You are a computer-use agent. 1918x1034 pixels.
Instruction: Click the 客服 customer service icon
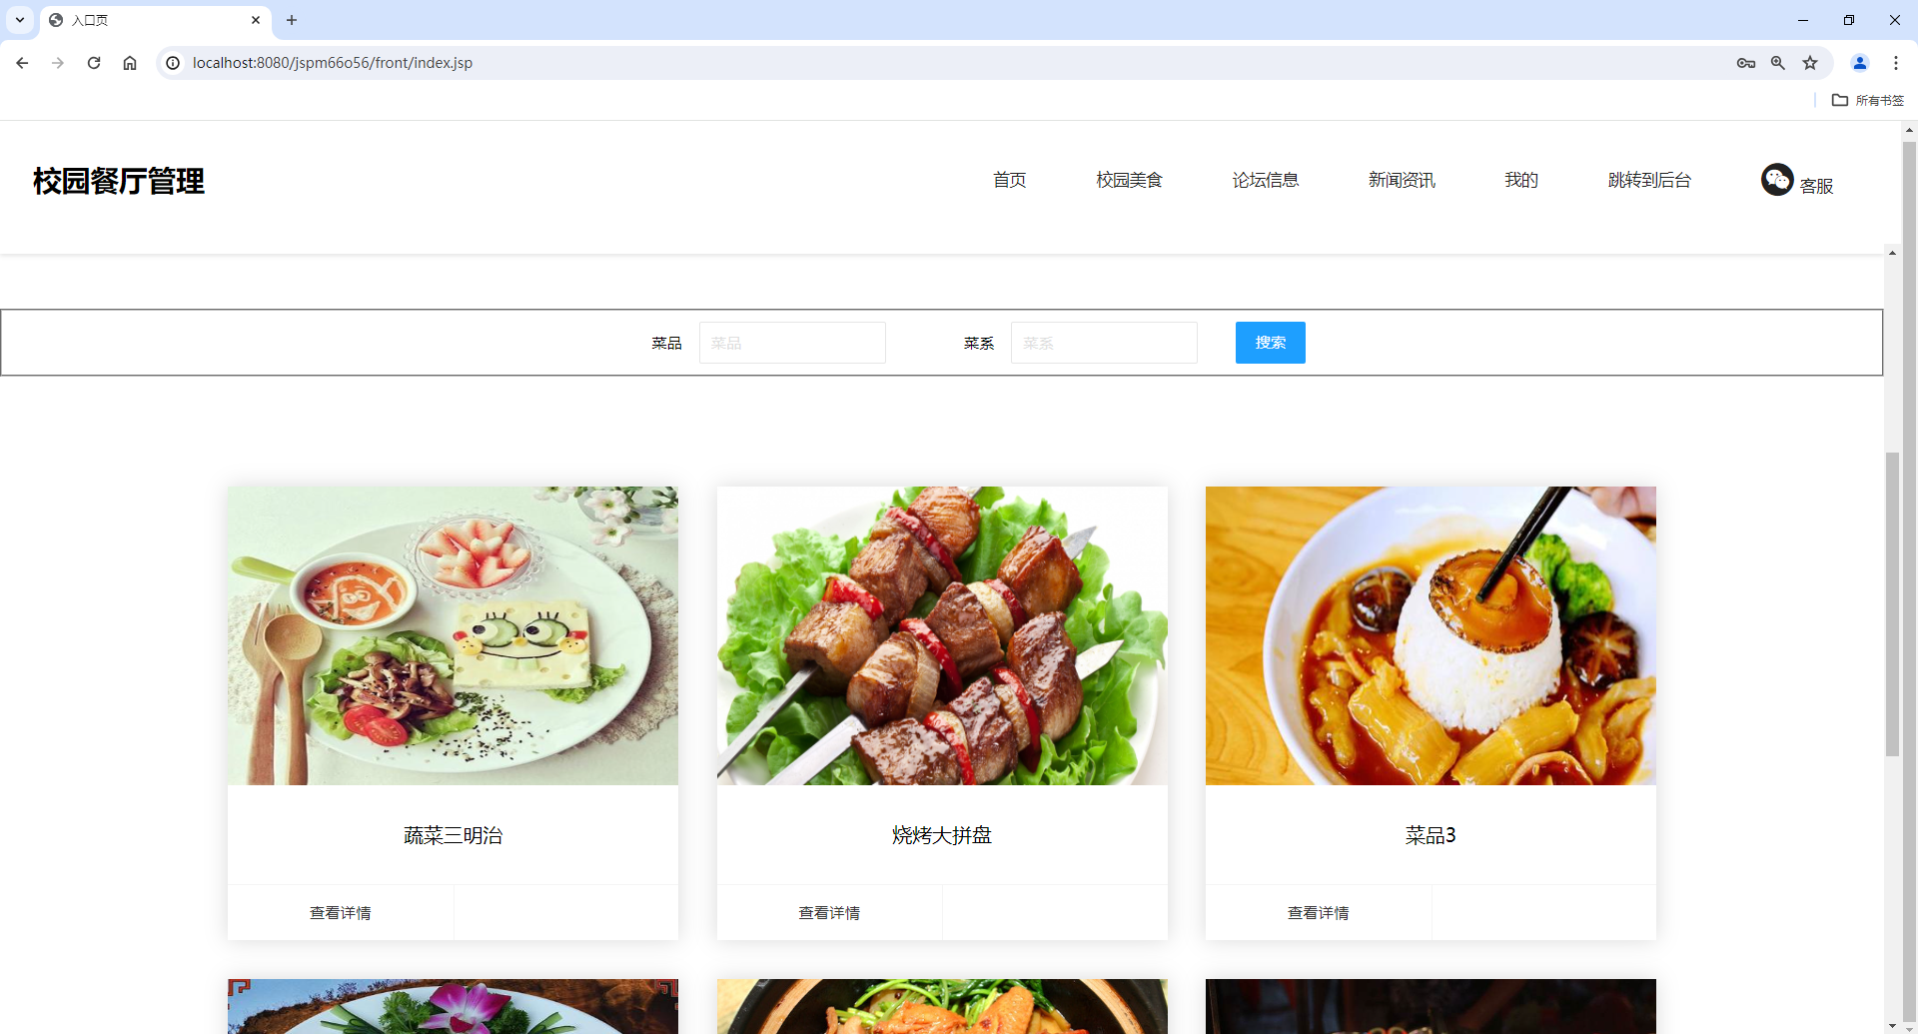(1777, 180)
